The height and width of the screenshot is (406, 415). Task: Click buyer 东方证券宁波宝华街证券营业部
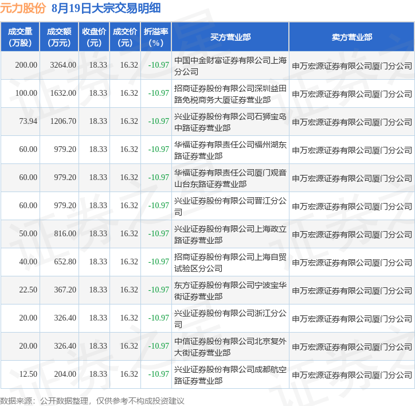pos(230,291)
